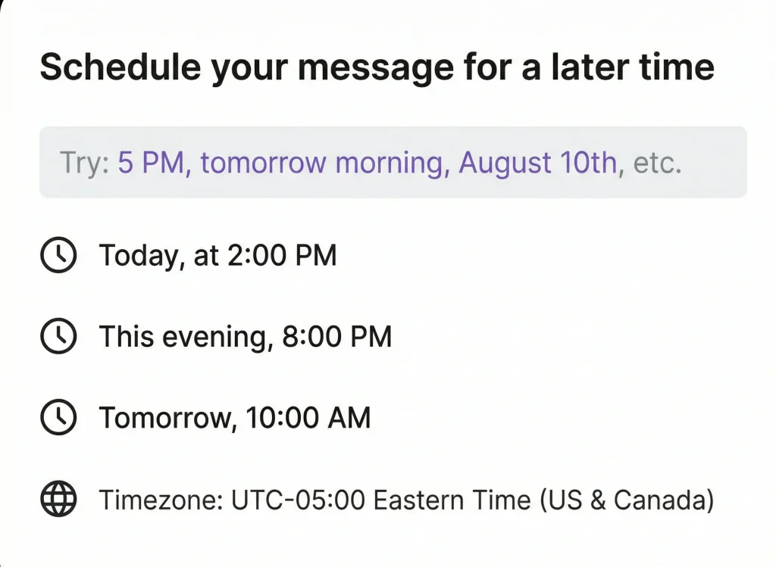This screenshot has width=776, height=567.
Task: Click the "Timezone:" label
Action: pos(161,500)
